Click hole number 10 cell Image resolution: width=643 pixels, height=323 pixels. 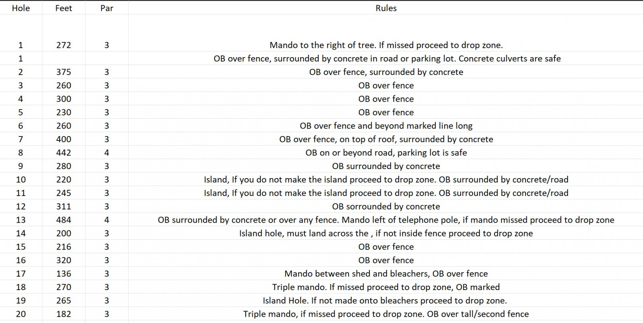point(21,180)
